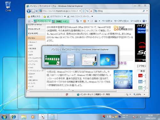Open the Windows Start orb
160x120 pixels.
pyautogui.click(x=4, y=117)
